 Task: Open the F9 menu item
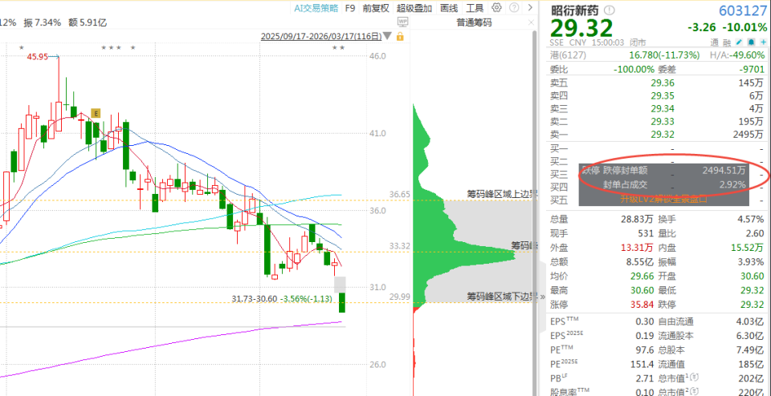pyautogui.click(x=350, y=8)
